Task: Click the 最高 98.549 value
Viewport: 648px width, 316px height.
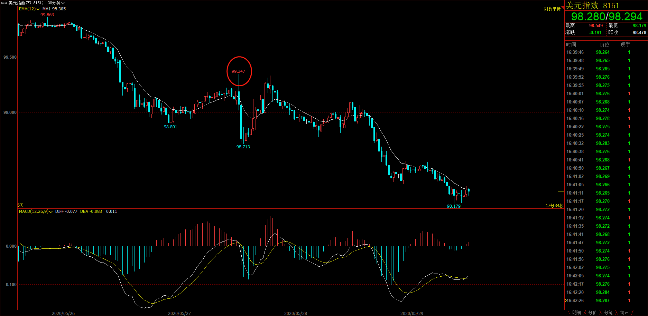Action: 596,26
